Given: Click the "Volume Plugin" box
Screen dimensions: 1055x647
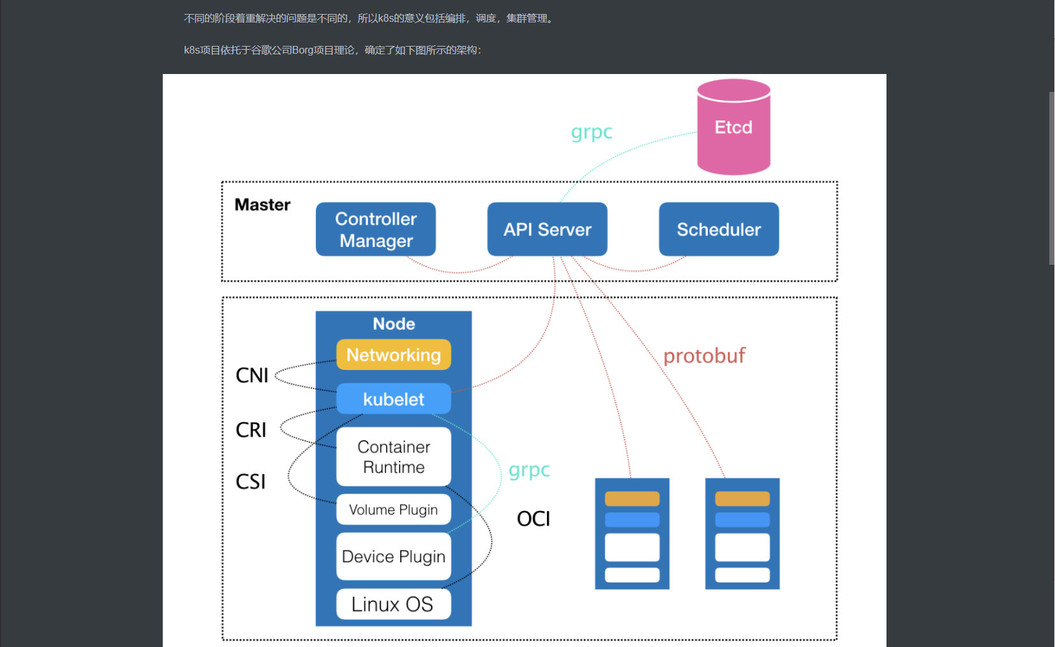Looking at the screenshot, I should (x=394, y=510).
